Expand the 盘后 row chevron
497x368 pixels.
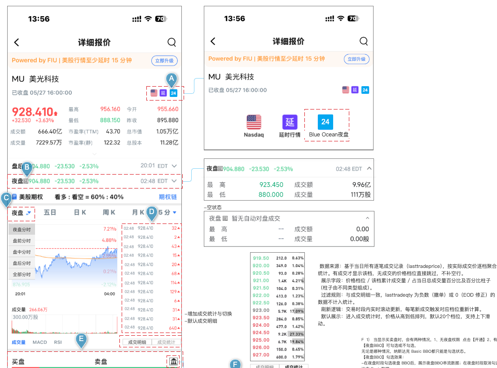click(x=174, y=166)
